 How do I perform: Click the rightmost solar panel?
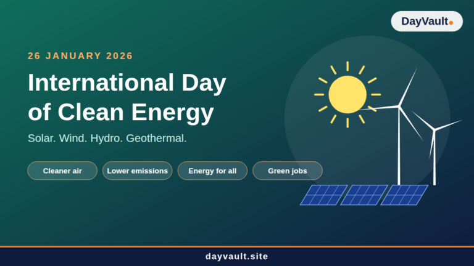click(404, 195)
